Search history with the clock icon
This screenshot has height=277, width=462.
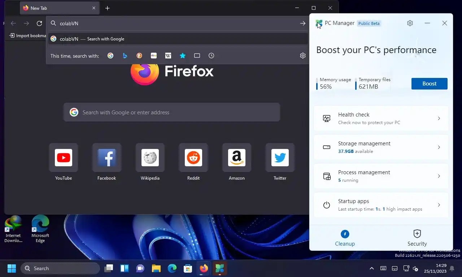tap(212, 56)
